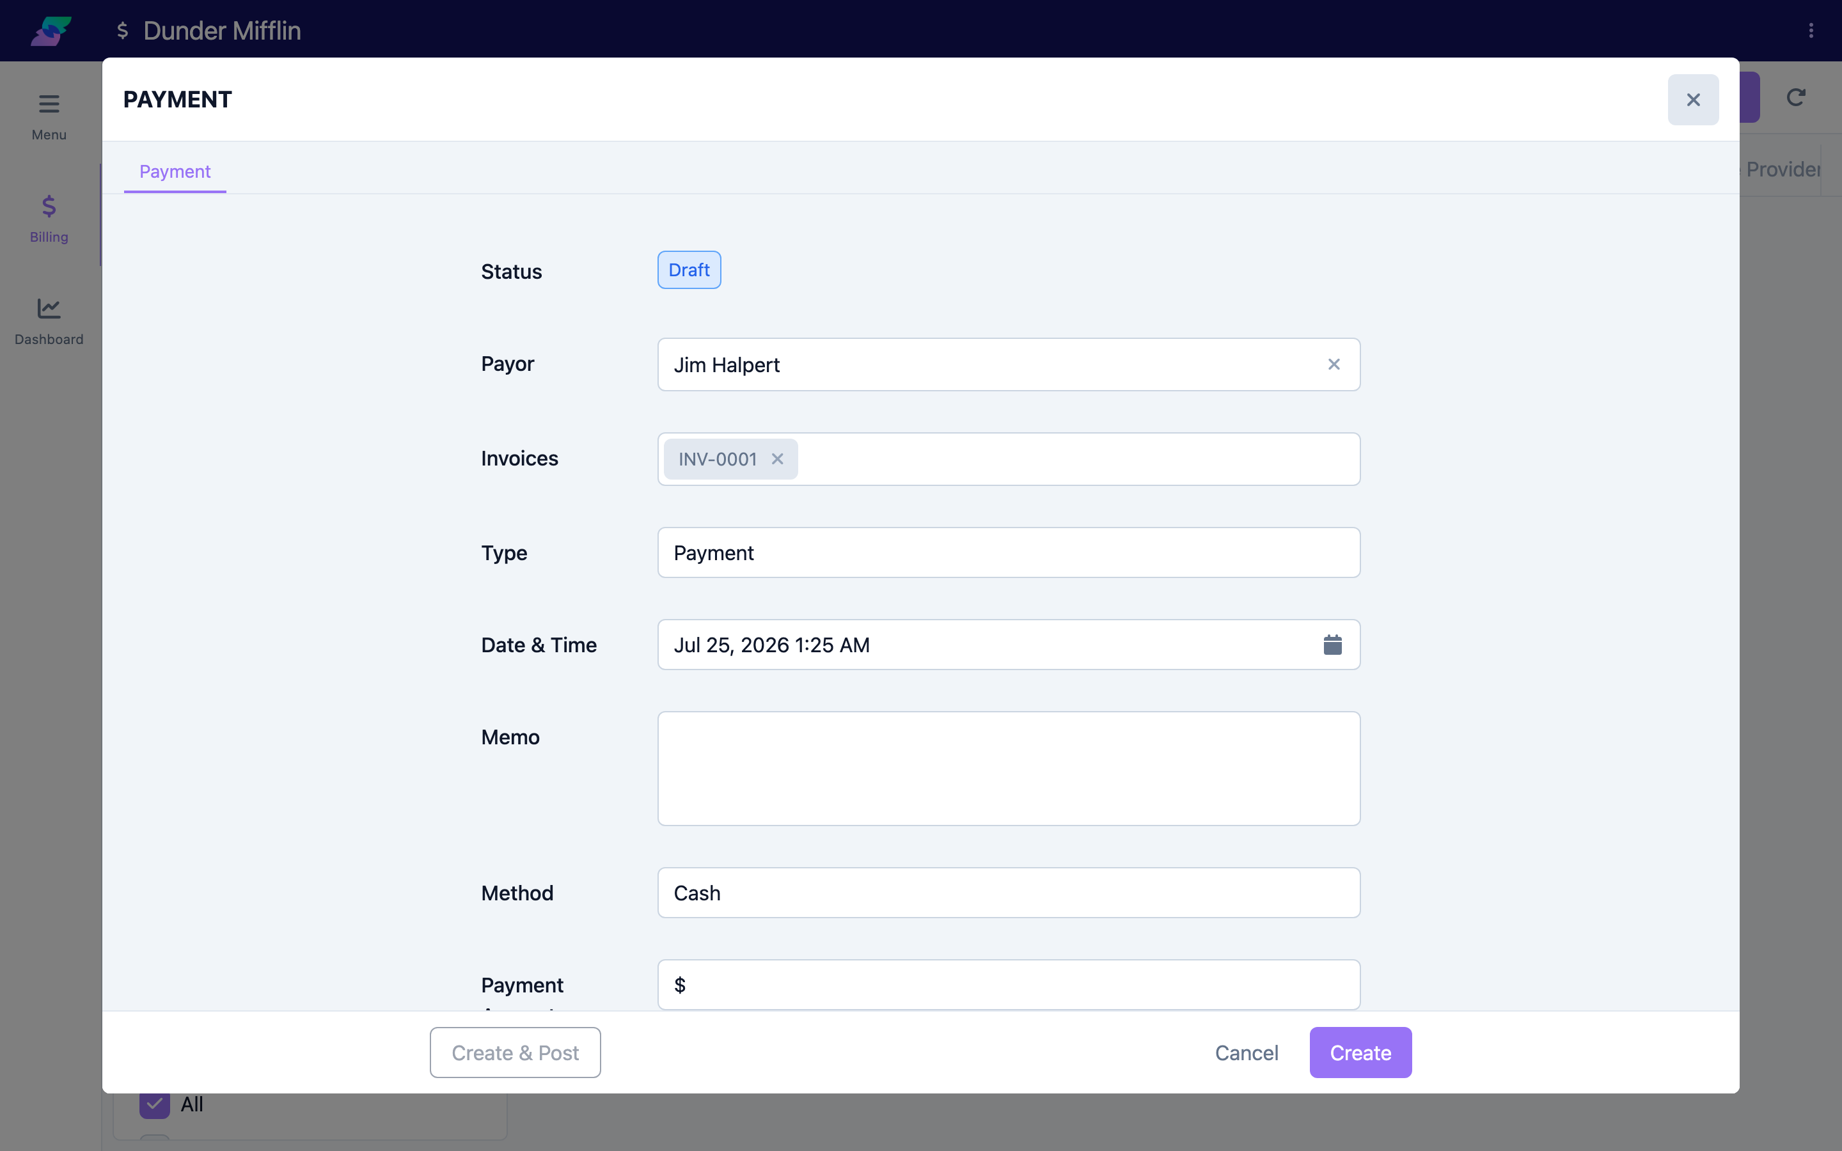This screenshot has height=1151, width=1842.
Task: Click the Draft status badge
Action: pyautogui.click(x=689, y=270)
